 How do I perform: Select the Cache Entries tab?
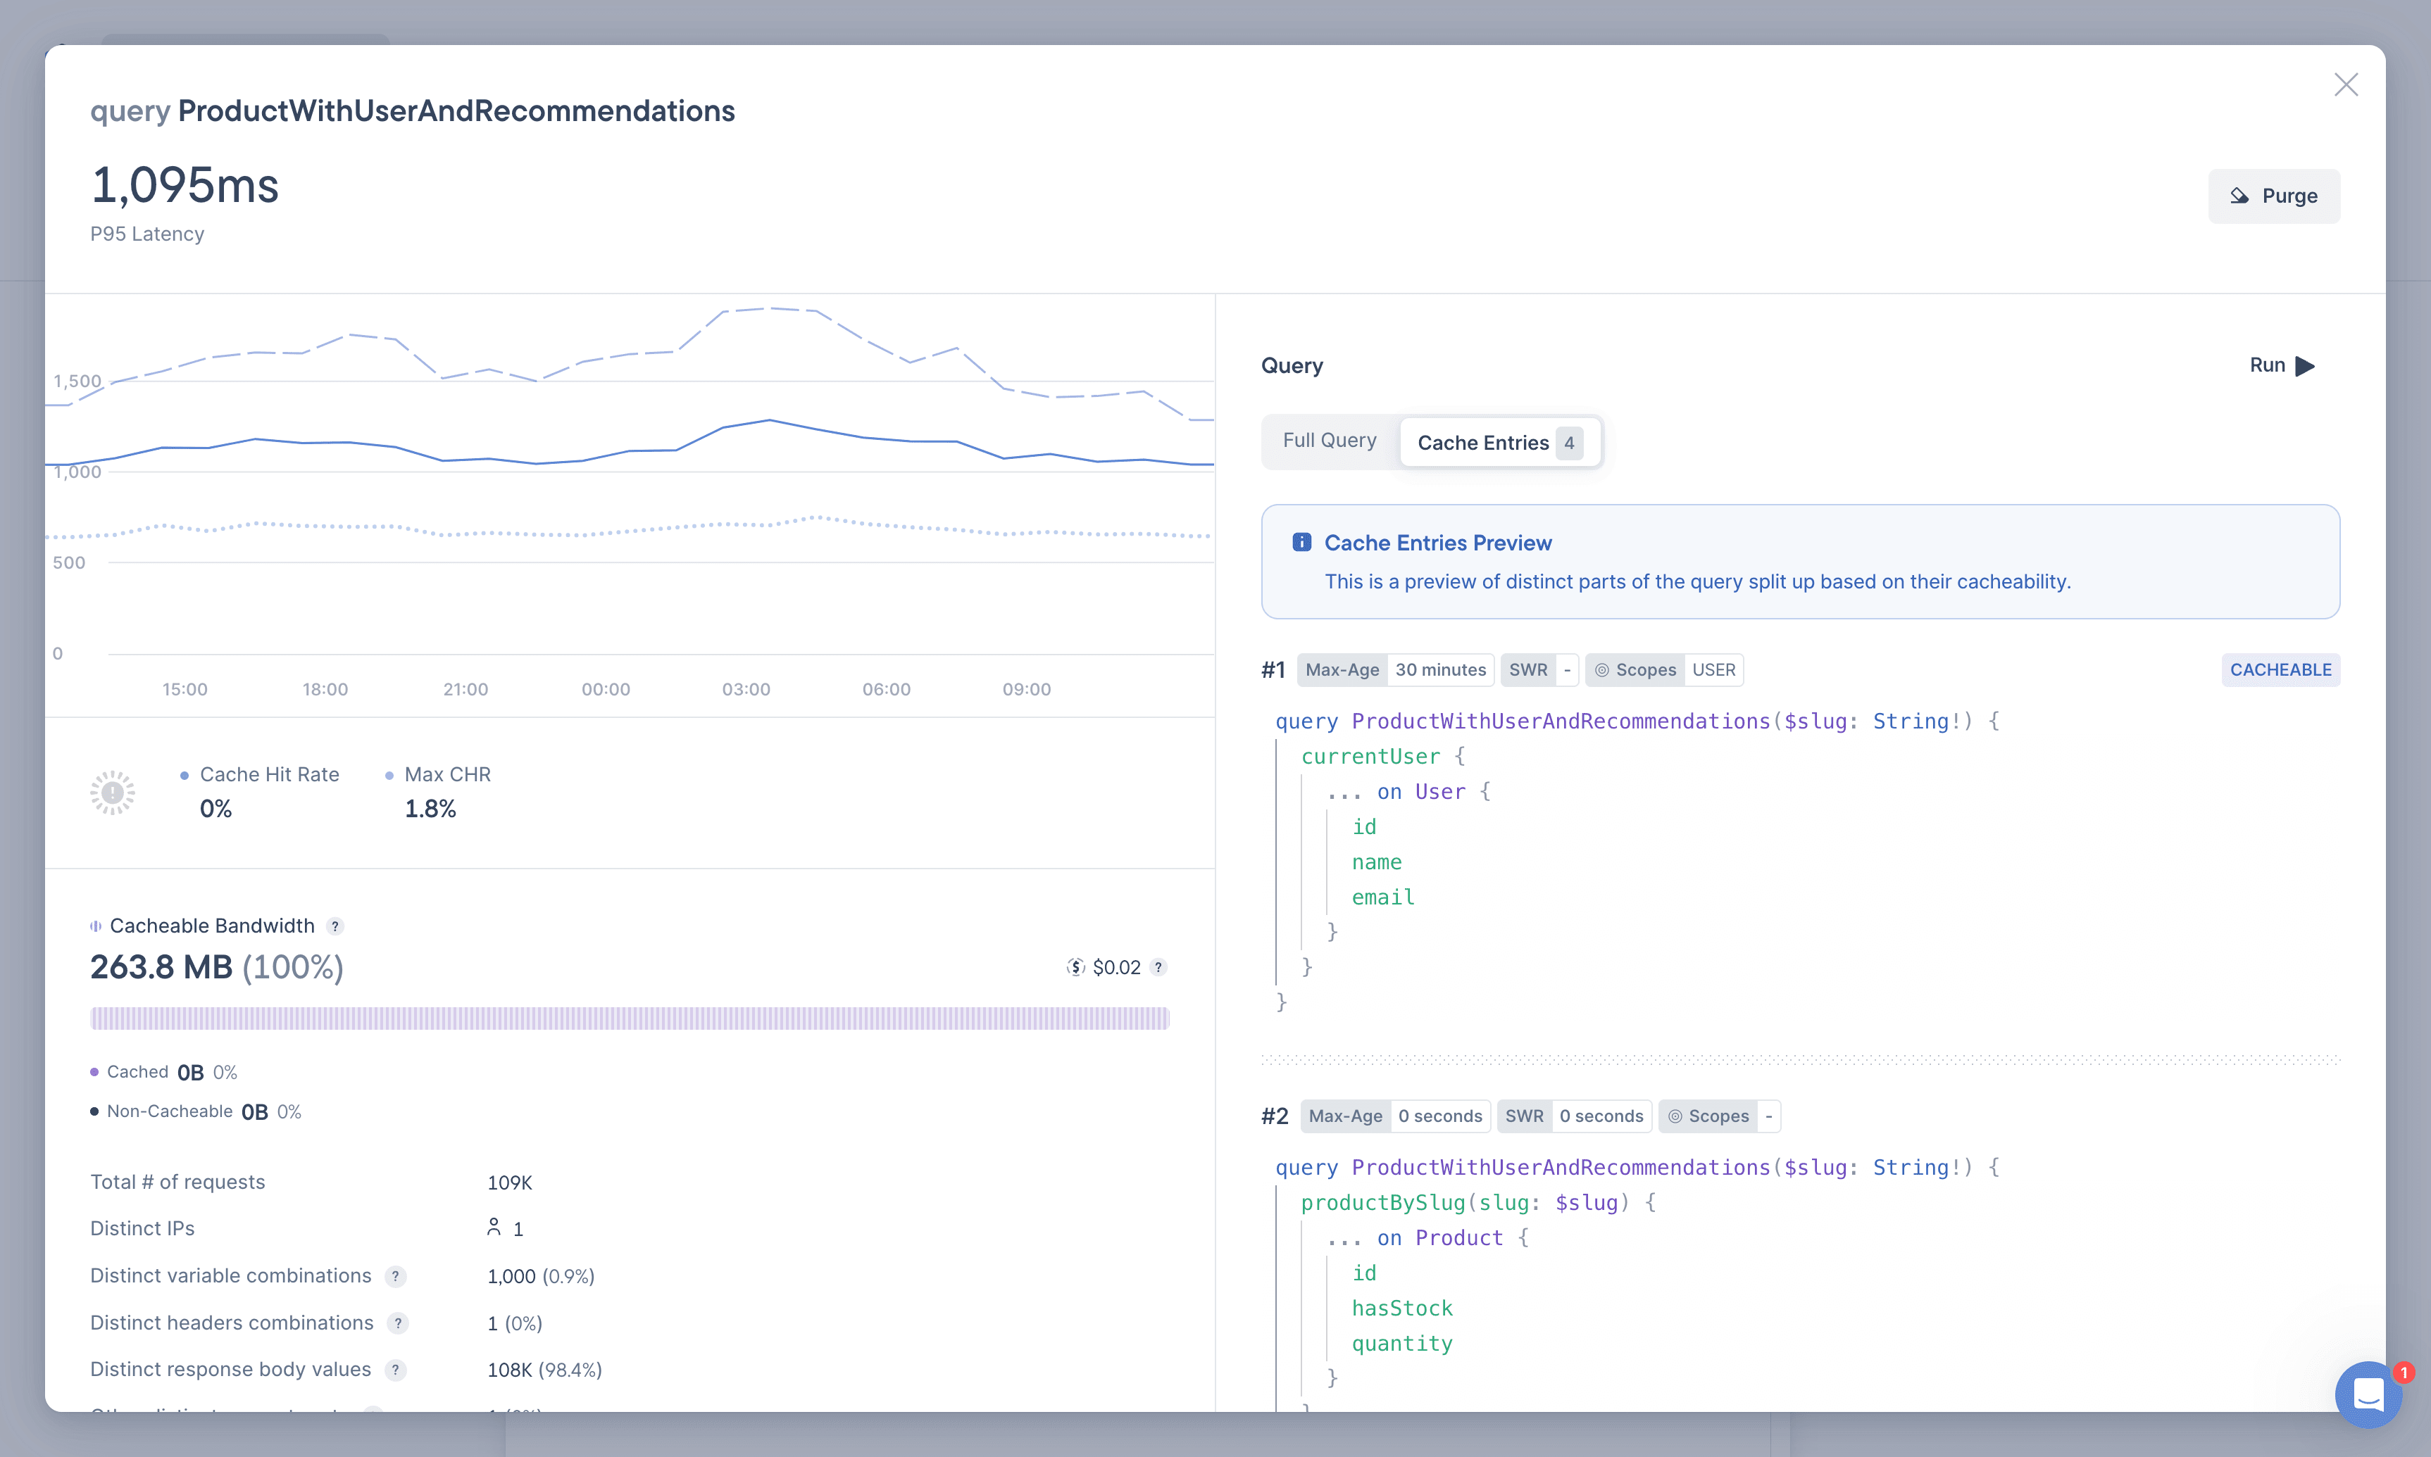pos(1496,442)
